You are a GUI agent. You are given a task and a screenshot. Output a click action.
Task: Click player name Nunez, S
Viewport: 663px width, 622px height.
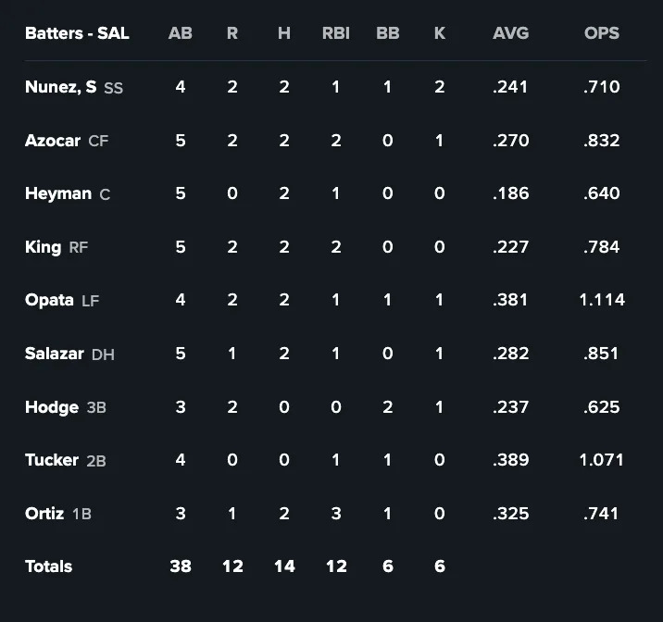click(60, 87)
